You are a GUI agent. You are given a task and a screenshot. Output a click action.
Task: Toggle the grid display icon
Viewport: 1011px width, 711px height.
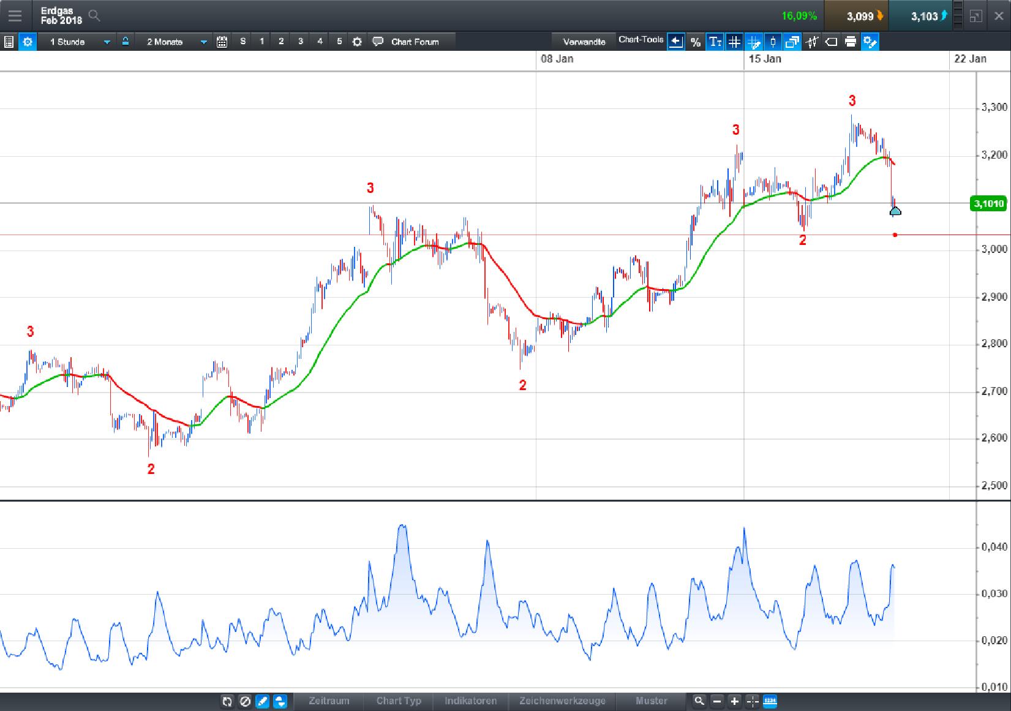(x=734, y=42)
